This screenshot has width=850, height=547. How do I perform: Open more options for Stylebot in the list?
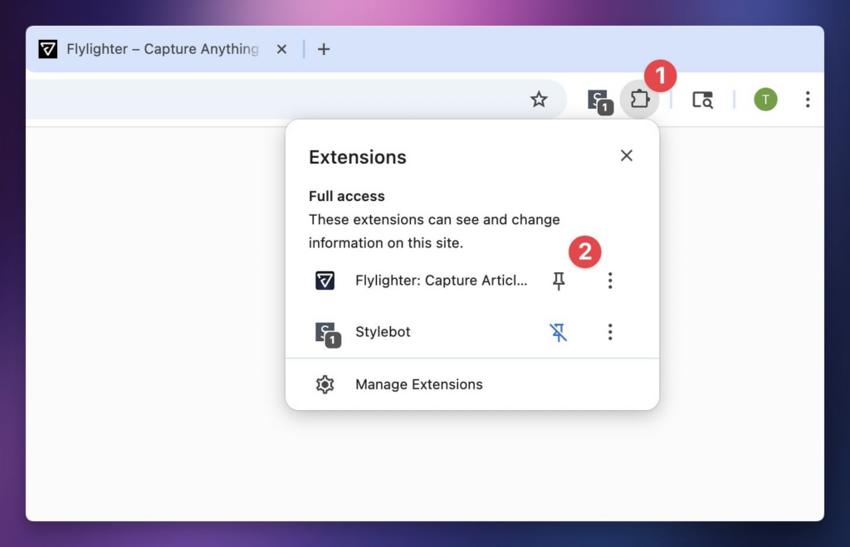pyautogui.click(x=610, y=333)
